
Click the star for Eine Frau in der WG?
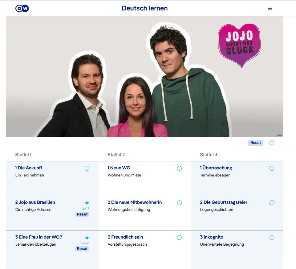pyautogui.click(x=87, y=237)
